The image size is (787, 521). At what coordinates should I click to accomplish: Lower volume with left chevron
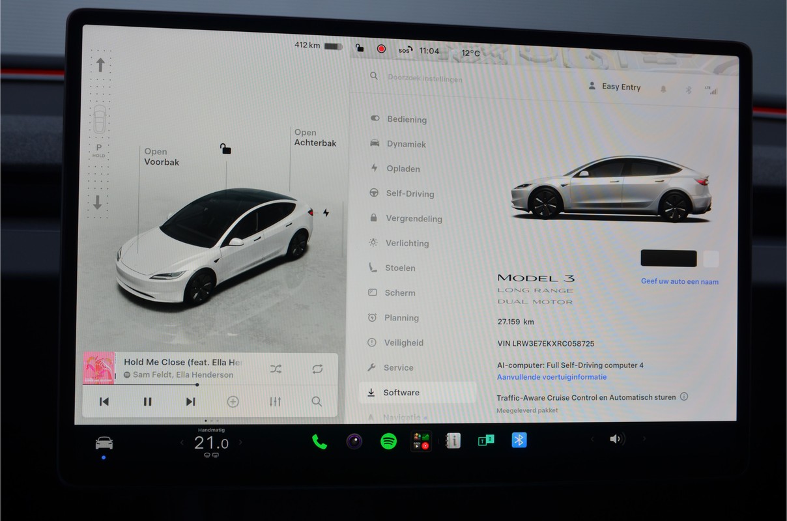pos(592,439)
